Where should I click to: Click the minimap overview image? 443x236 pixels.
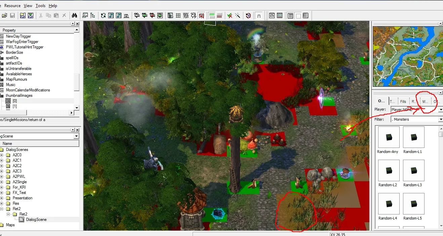click(407, 56)
